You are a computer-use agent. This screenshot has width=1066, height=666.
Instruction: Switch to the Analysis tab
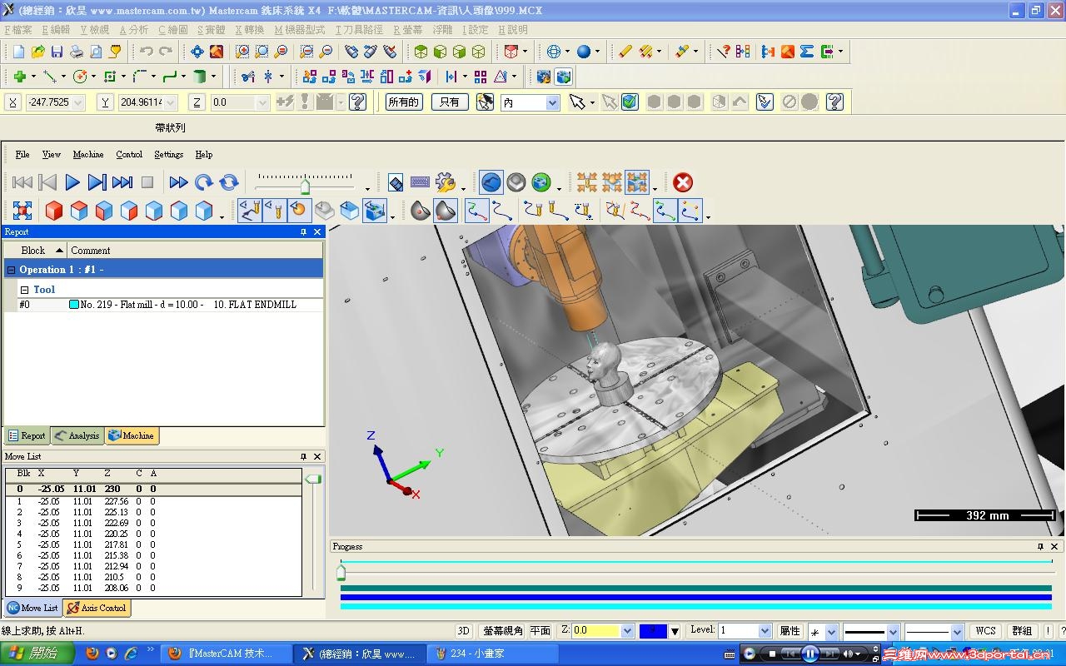click(x=77, y=435)
